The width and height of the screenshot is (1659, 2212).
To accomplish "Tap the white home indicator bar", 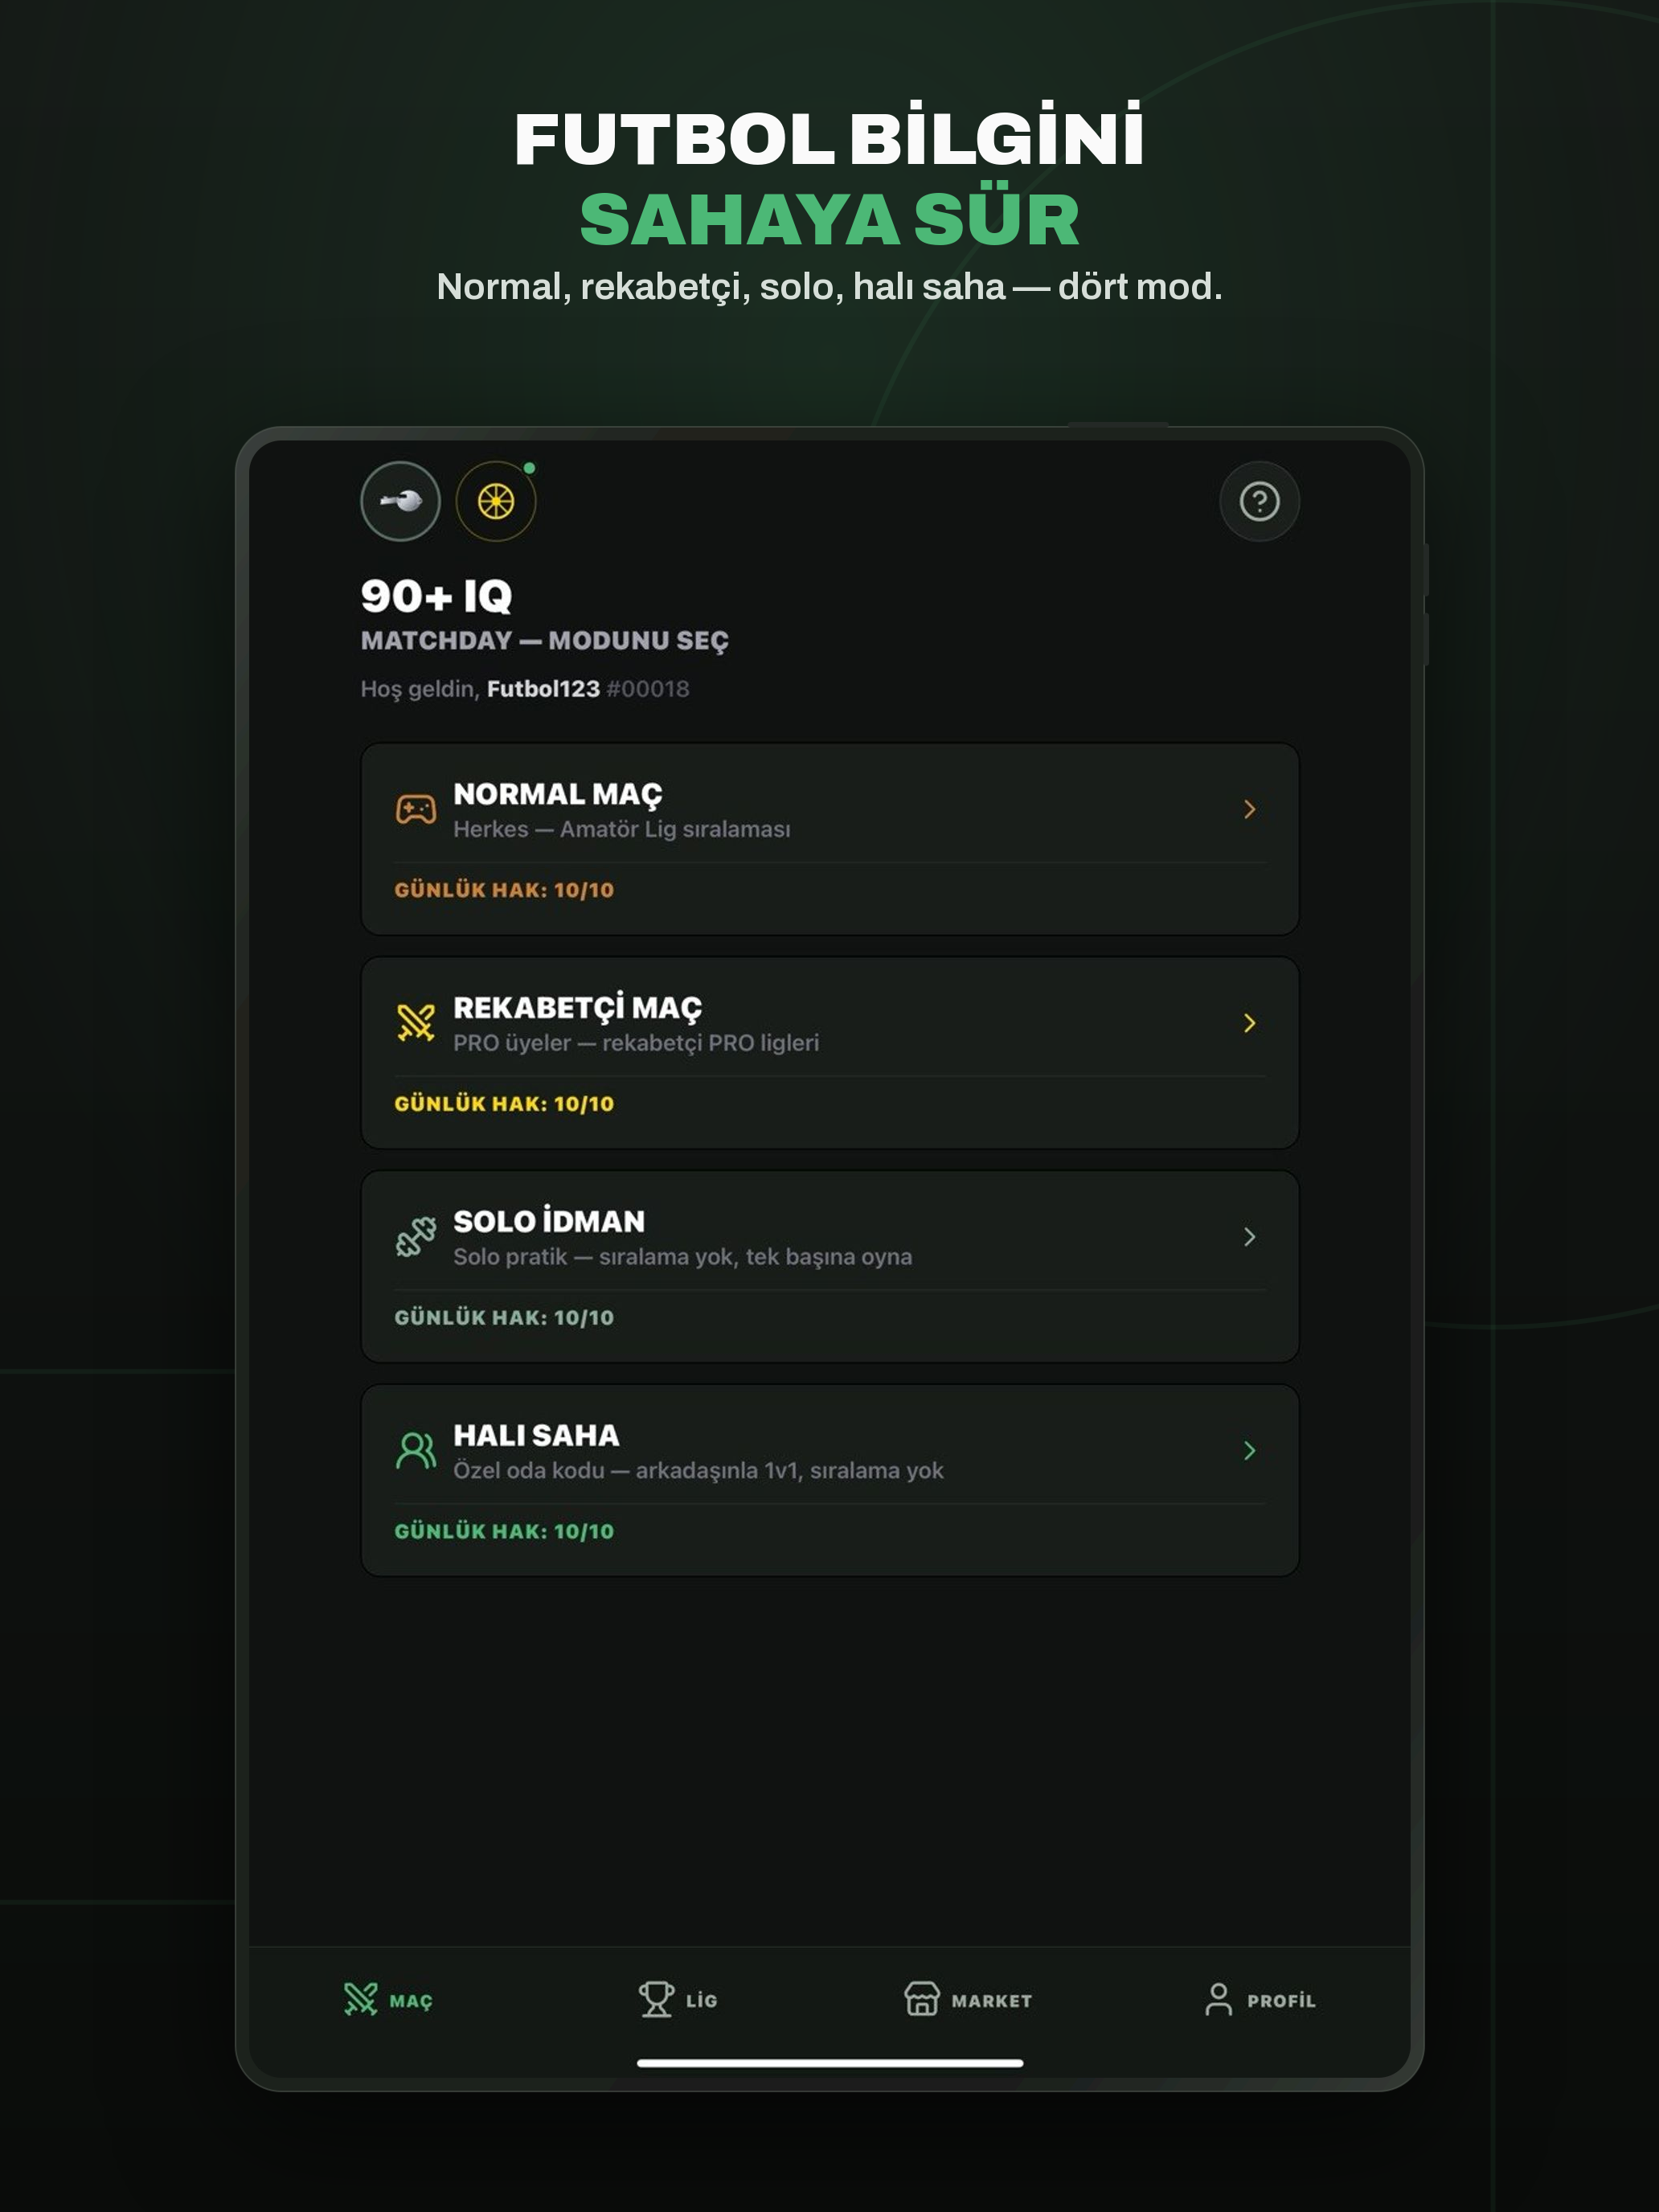I will (830, 2063).
